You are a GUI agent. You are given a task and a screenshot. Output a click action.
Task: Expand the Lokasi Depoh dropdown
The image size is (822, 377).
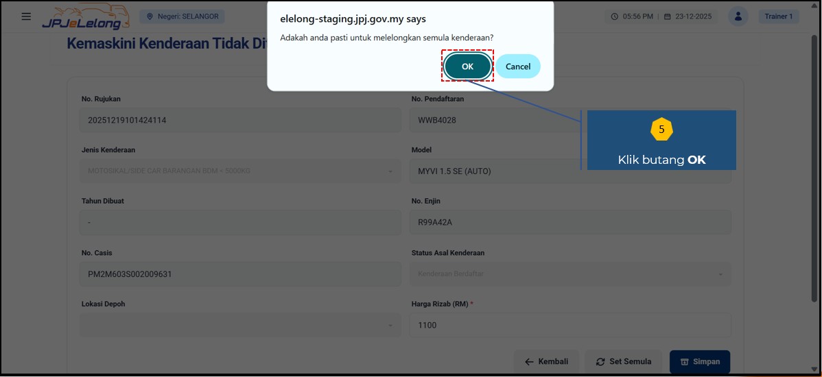tap(241, 325)
